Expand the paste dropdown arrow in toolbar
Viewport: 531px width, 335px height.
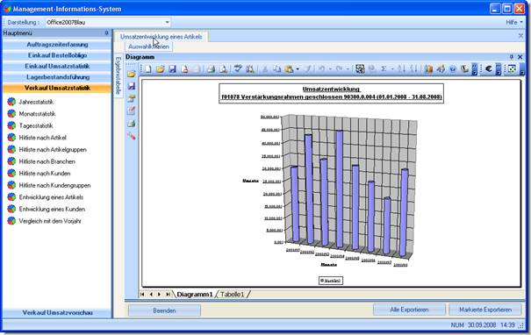click(298, 69)
